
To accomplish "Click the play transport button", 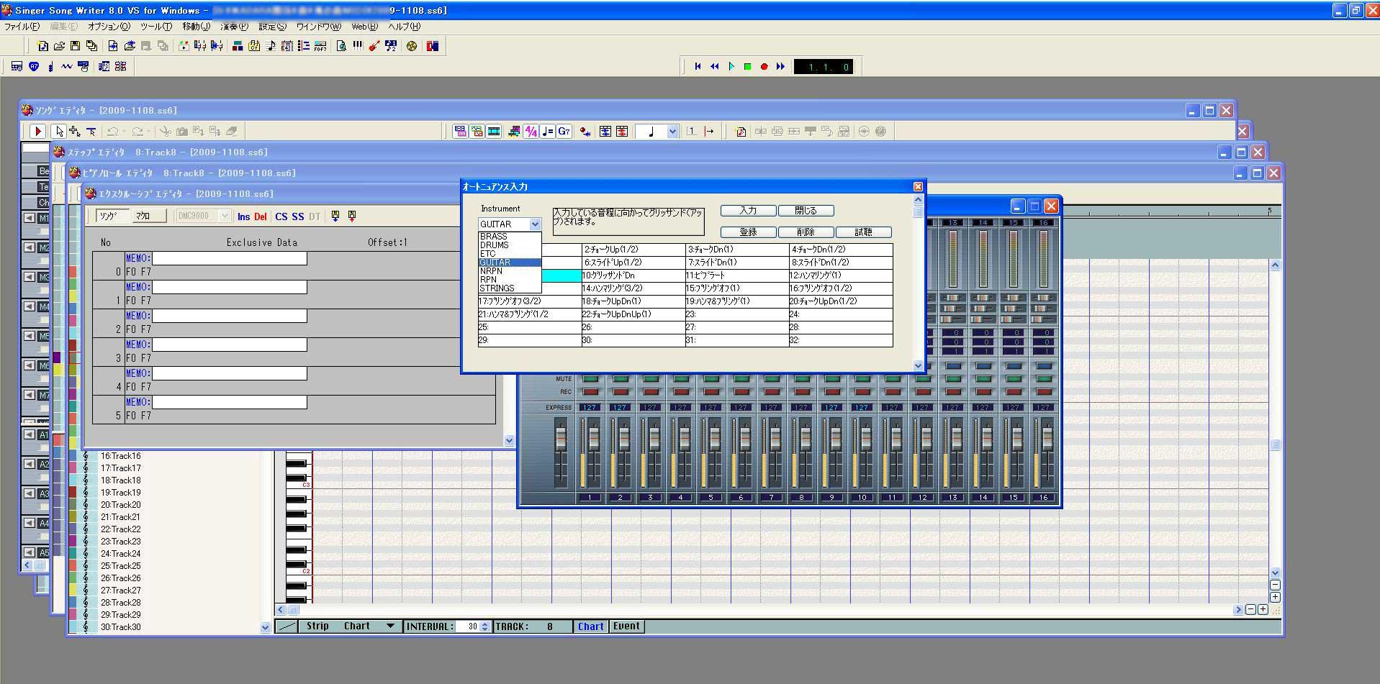I will click(731, 66).
